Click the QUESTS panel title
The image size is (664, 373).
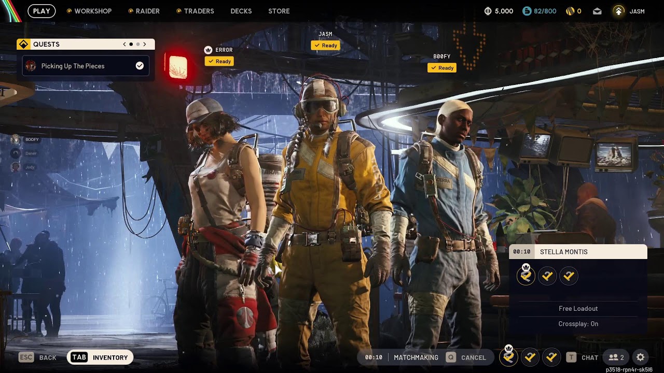(x=46, y=45)
